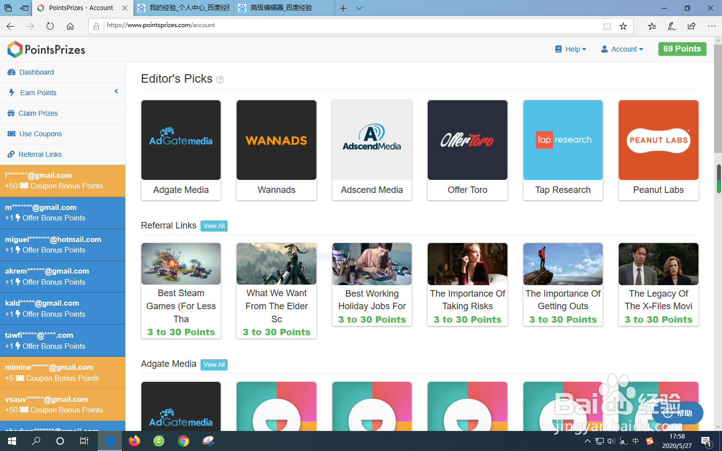This screenshot has width=722, height=451.
Task: Open Windows Start menu
Action: coord(12,441)
